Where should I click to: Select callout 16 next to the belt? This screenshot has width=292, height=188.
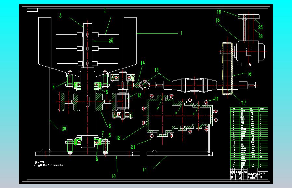coord(249,74)
